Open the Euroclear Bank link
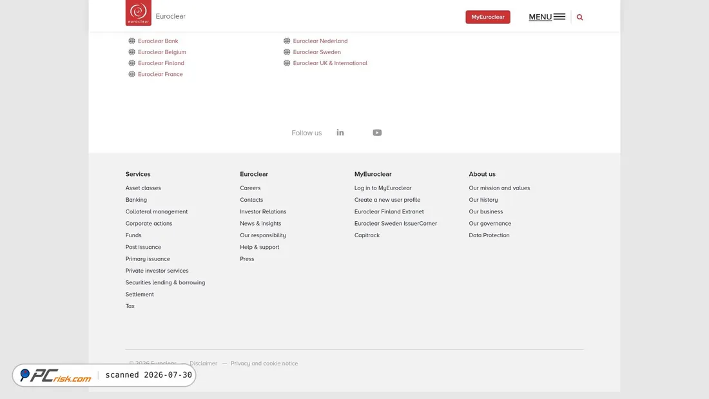Viewport: 709px width, 399px height. 158,41
